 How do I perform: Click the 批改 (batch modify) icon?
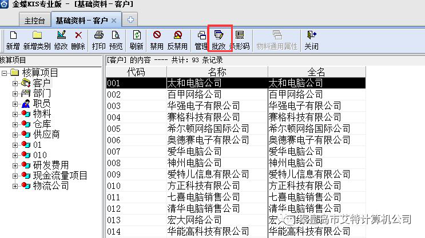coord(219,35)
